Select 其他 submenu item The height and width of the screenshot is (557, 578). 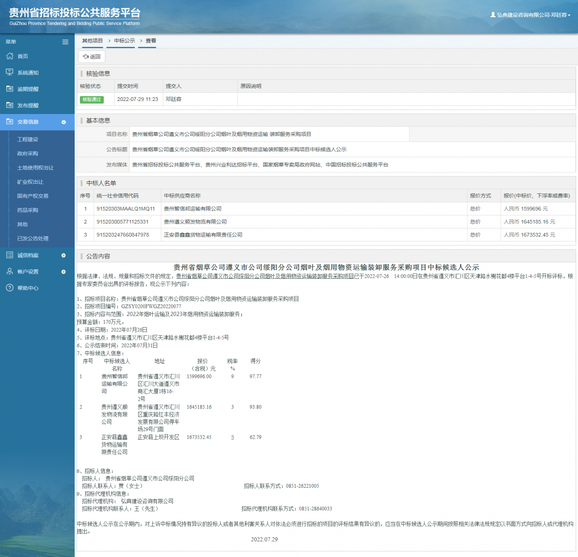22,224
